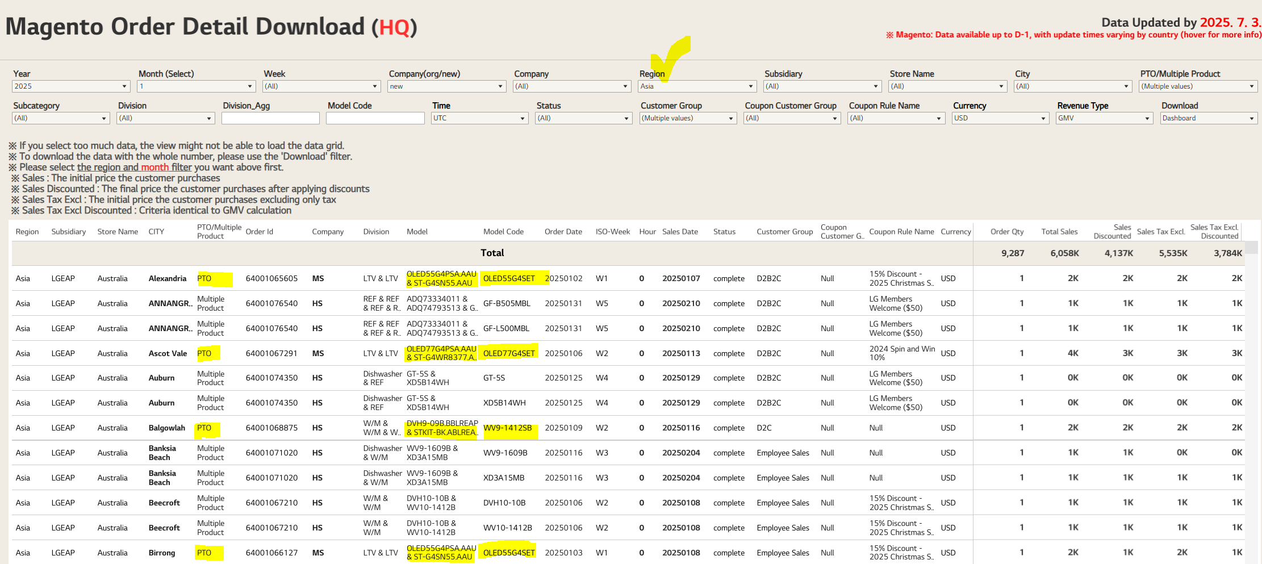Open the Company(org/new) dropdown
The height and width of the screenshot is (564, 1262).
tap(446, 86)
